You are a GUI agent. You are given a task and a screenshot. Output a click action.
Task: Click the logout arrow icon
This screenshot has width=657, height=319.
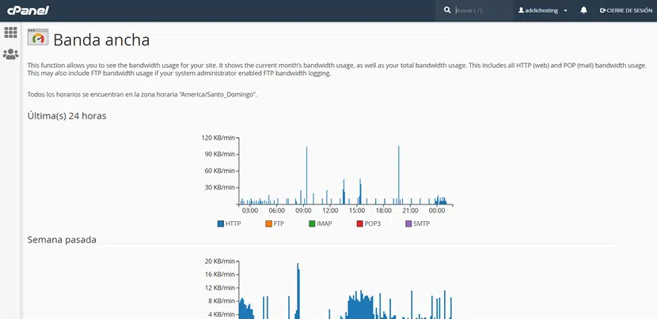click(x=602, y=10)
